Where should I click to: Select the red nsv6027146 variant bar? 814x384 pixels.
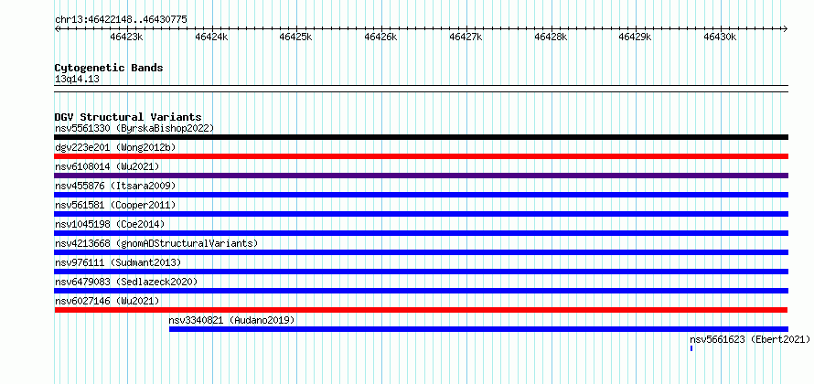click(x=421, y=310)
